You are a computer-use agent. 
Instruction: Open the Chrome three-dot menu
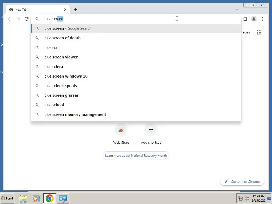(262, 19)
